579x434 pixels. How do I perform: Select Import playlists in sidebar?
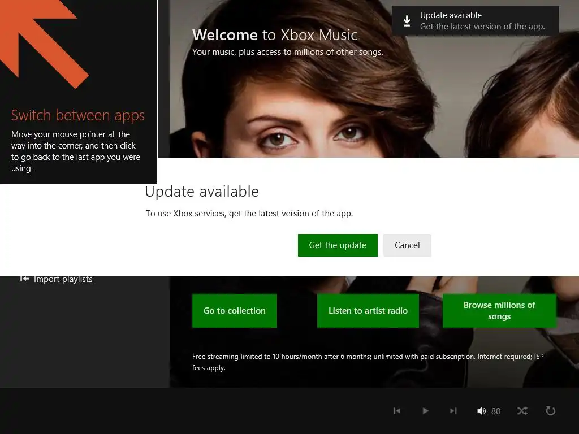point(56,279)
